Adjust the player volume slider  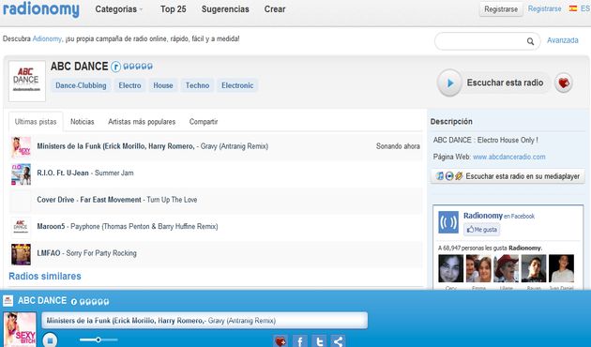98,339
